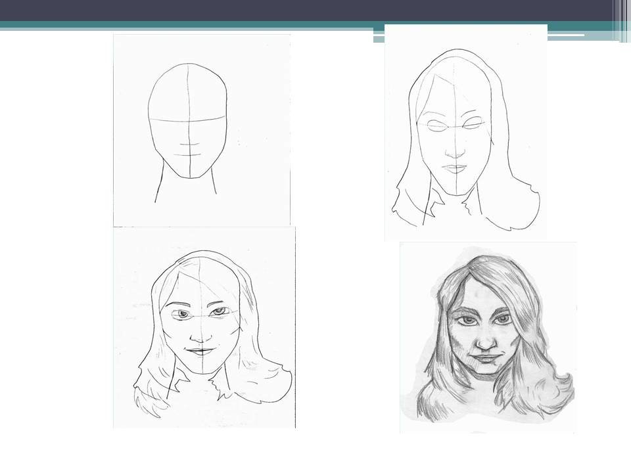
Task: Click the empty eye outlines in second sketch
Action: (455, 125)
